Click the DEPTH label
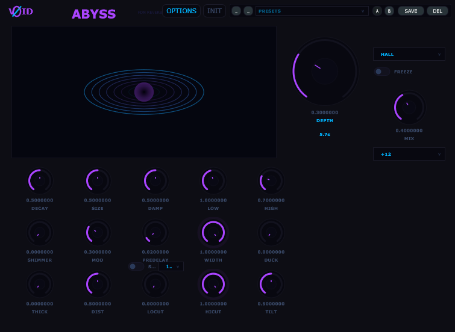 (325, 120)
